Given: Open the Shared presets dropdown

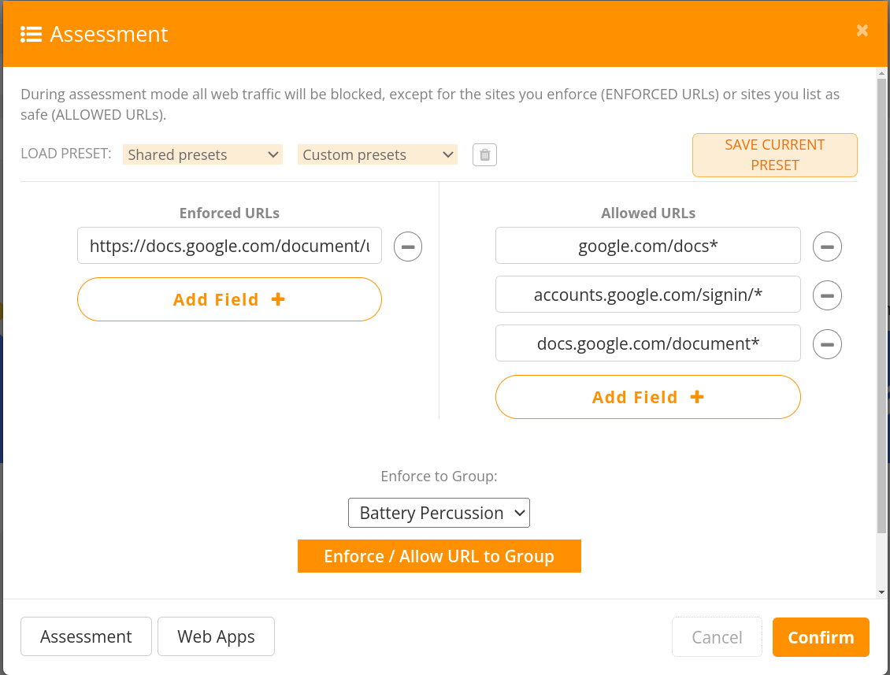Looking at the screenshot, I should 202,155.
